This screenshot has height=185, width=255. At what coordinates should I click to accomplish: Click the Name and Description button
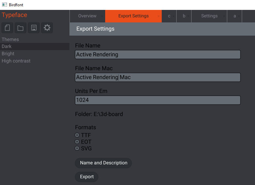click(104, 163)
